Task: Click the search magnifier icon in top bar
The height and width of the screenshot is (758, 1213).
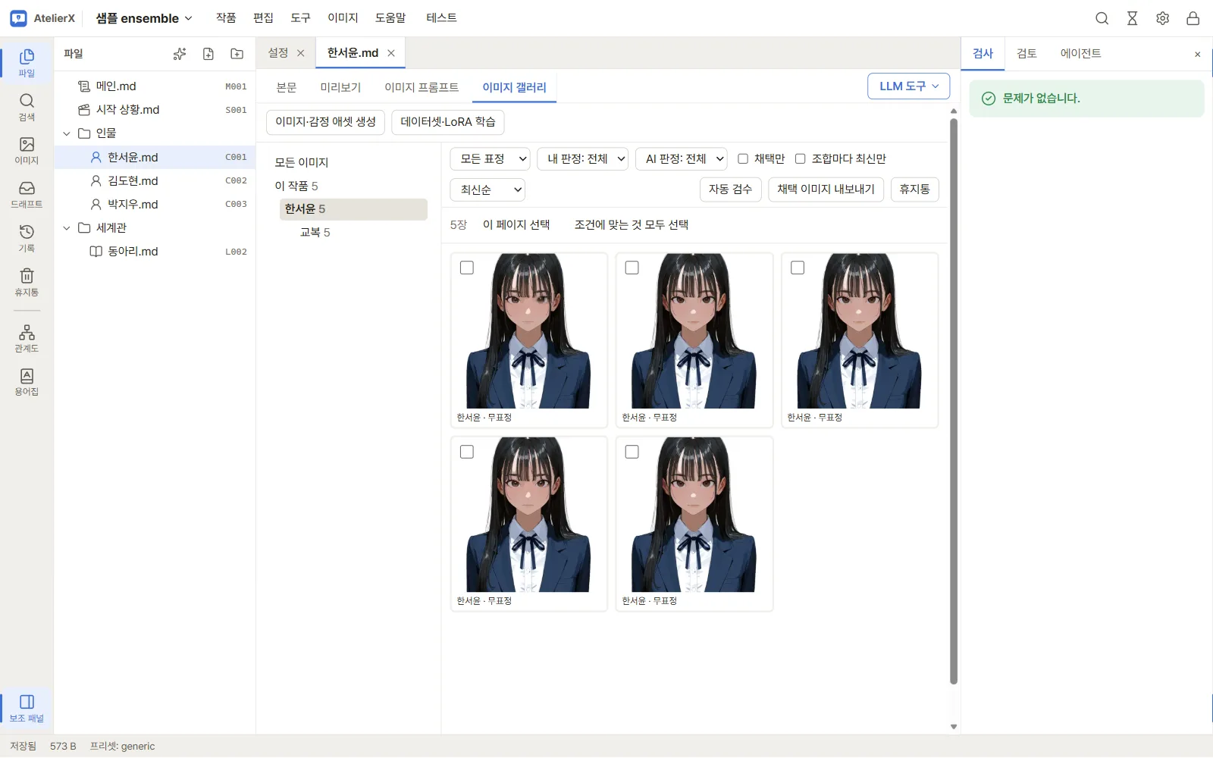Action: pyautogui.click(x=1102, y=18)
